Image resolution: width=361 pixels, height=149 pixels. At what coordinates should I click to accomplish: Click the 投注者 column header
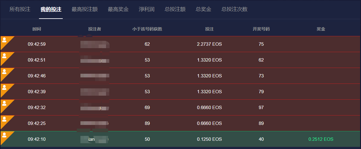tap(94, 29)
